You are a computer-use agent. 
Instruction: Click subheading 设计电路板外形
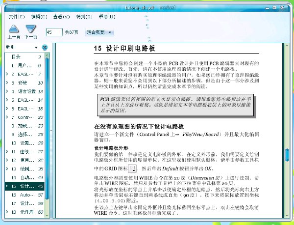111,148
